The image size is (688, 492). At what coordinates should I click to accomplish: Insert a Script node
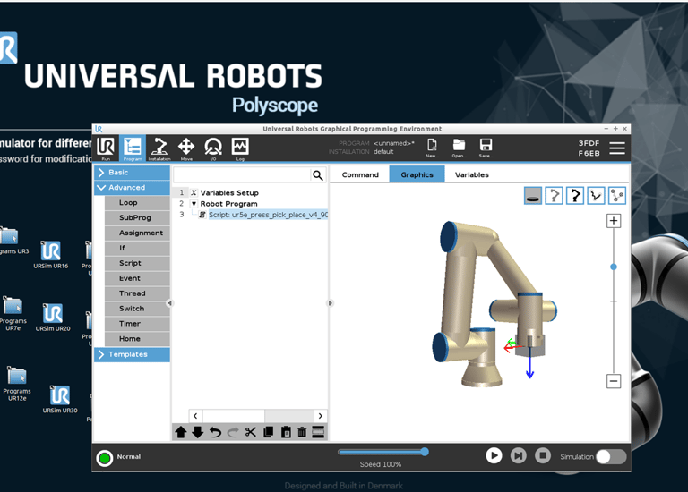click(x=137, y=263)
